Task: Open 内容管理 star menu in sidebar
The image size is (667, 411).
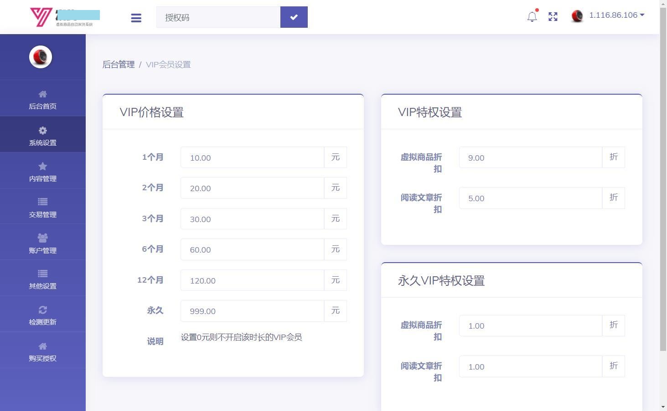Action: click(43, 172)
